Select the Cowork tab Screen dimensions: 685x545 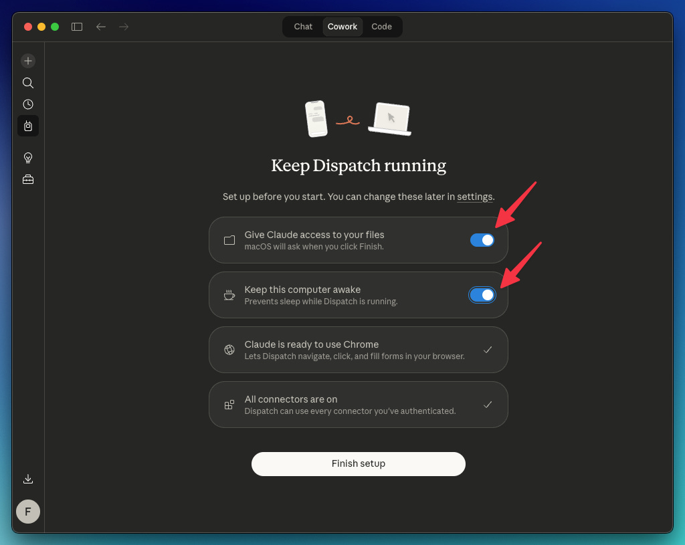pos(342,27)
